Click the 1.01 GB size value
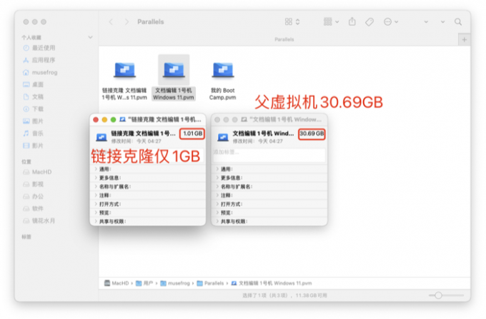The width and height of the screenshot is (486, 319). pos(192,133)
